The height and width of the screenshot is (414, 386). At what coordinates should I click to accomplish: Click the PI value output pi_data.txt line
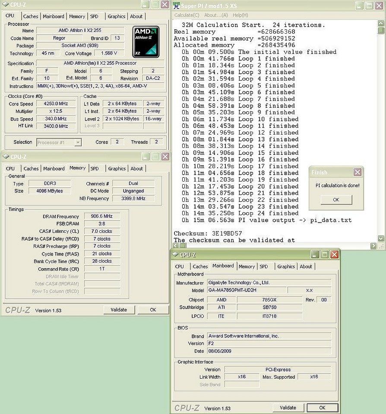[267, 220]
